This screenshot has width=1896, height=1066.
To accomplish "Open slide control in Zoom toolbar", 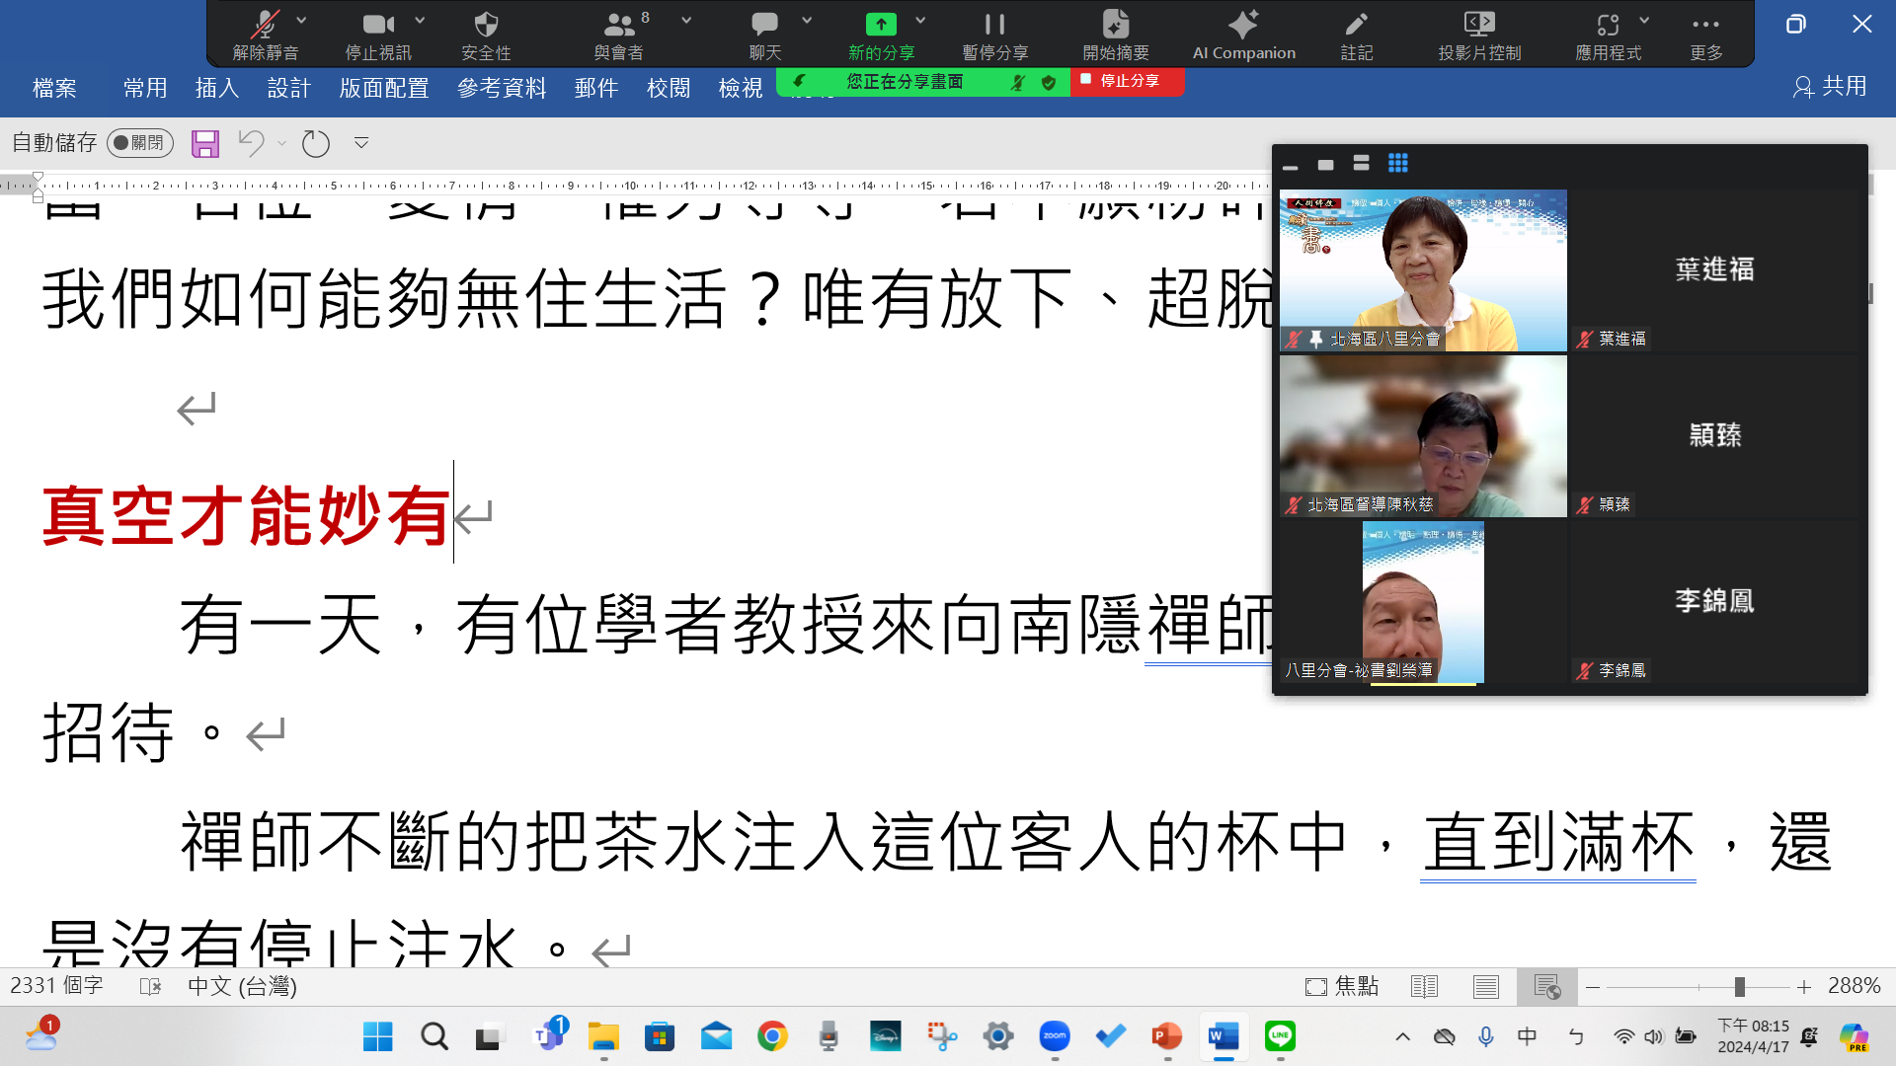I will pos(1479,24).
